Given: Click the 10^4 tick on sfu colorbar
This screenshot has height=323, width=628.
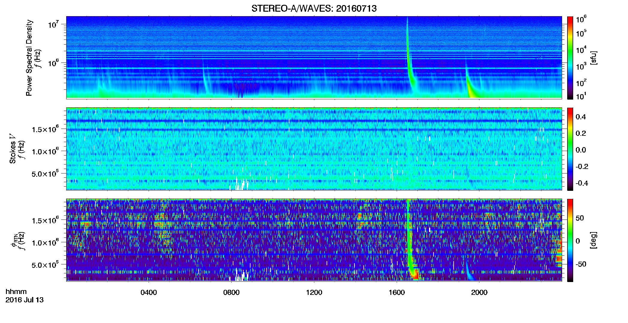Looking at the screenshot, I should (581, 50).
